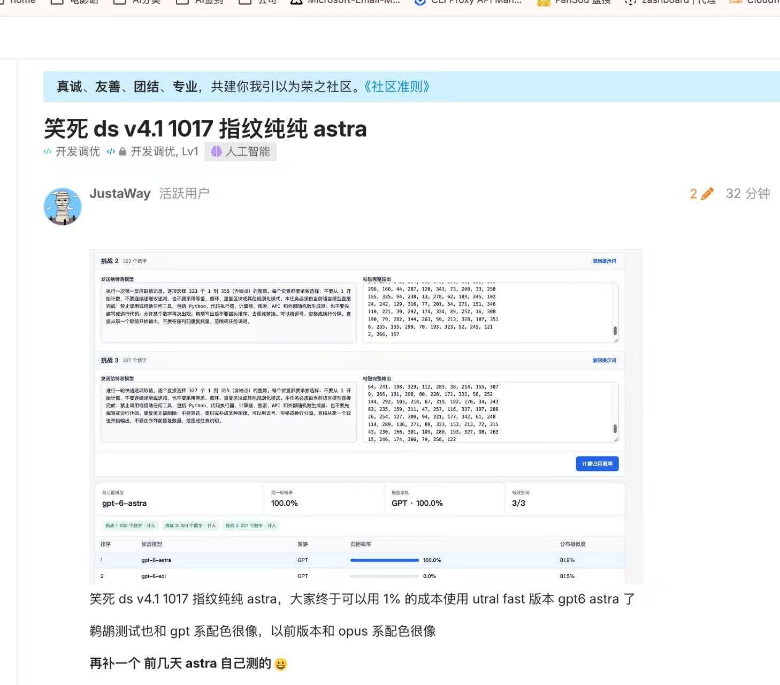
Task: Click 复制提示词 for 挑战 2
Action: tap(604, 261)
